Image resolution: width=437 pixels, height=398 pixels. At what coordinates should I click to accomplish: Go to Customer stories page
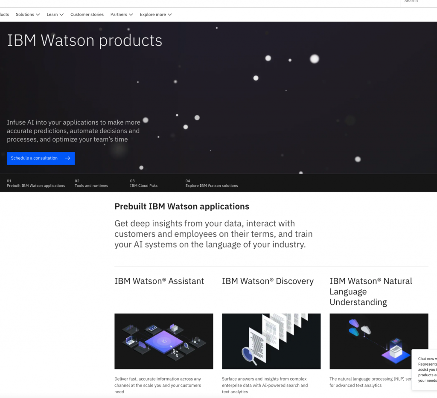pyautogui.click(x=87, y=15)
